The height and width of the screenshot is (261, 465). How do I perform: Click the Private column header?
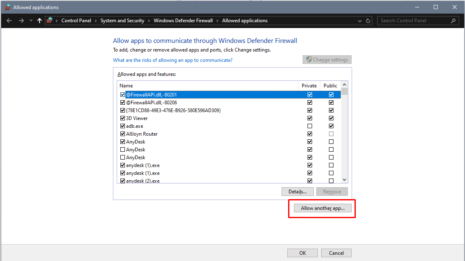(309, 86)
